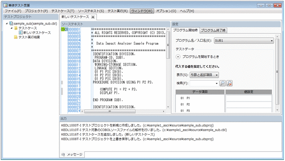The width and height of the screenshot is (285, 161).
Task: Click the 単体テスト支援 app icon in title bar
Action: point(5,5)
